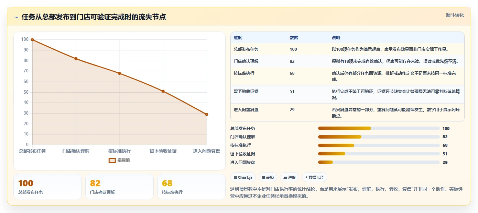
Task: Open the 82 门店确认理解 stat card
Action: 119,187
